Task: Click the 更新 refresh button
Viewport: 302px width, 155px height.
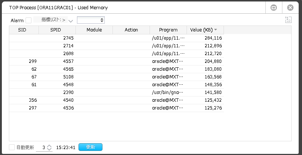Action: (91, 147)
